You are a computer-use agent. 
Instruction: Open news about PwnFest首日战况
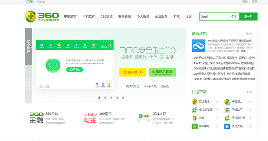(224, 63)
